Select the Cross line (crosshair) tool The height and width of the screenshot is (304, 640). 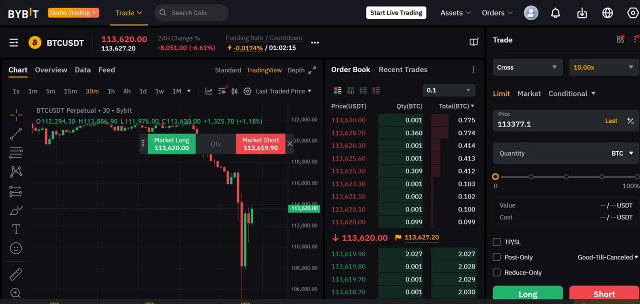coord(15,114)
